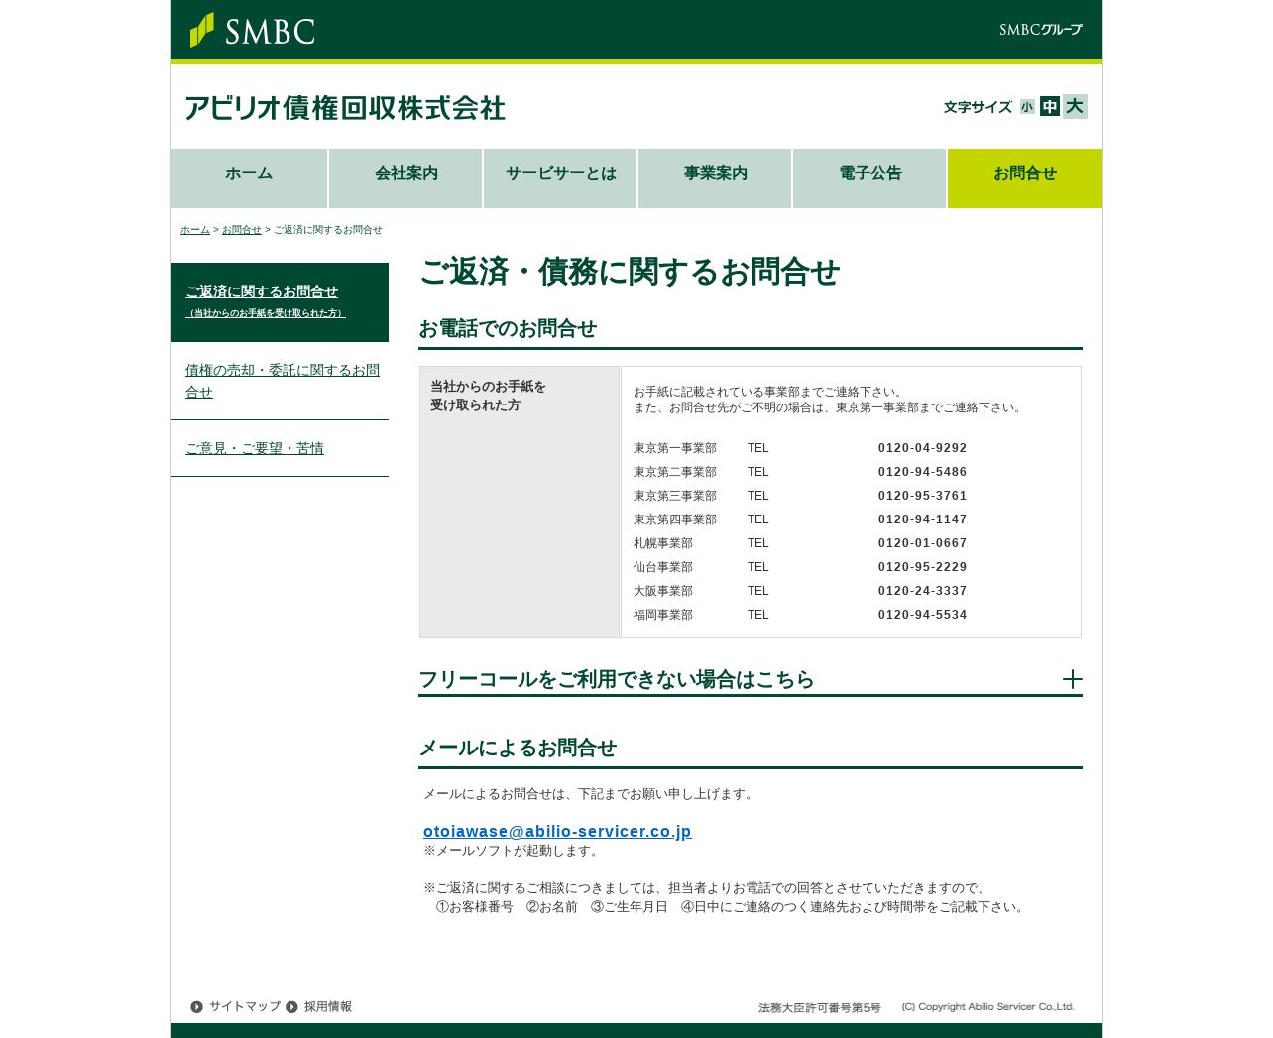Select ご意見・ご要望・苦情 in the sidebar
Image resolution: width=1273 pixels, height=1038 pixels.
coord(280,448)
